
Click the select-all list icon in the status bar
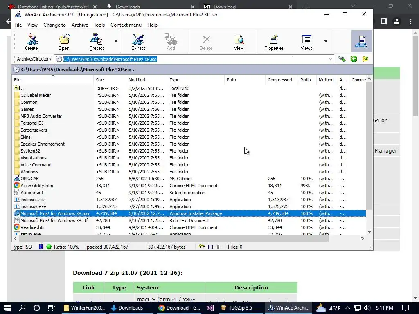[x=211, y=247]
